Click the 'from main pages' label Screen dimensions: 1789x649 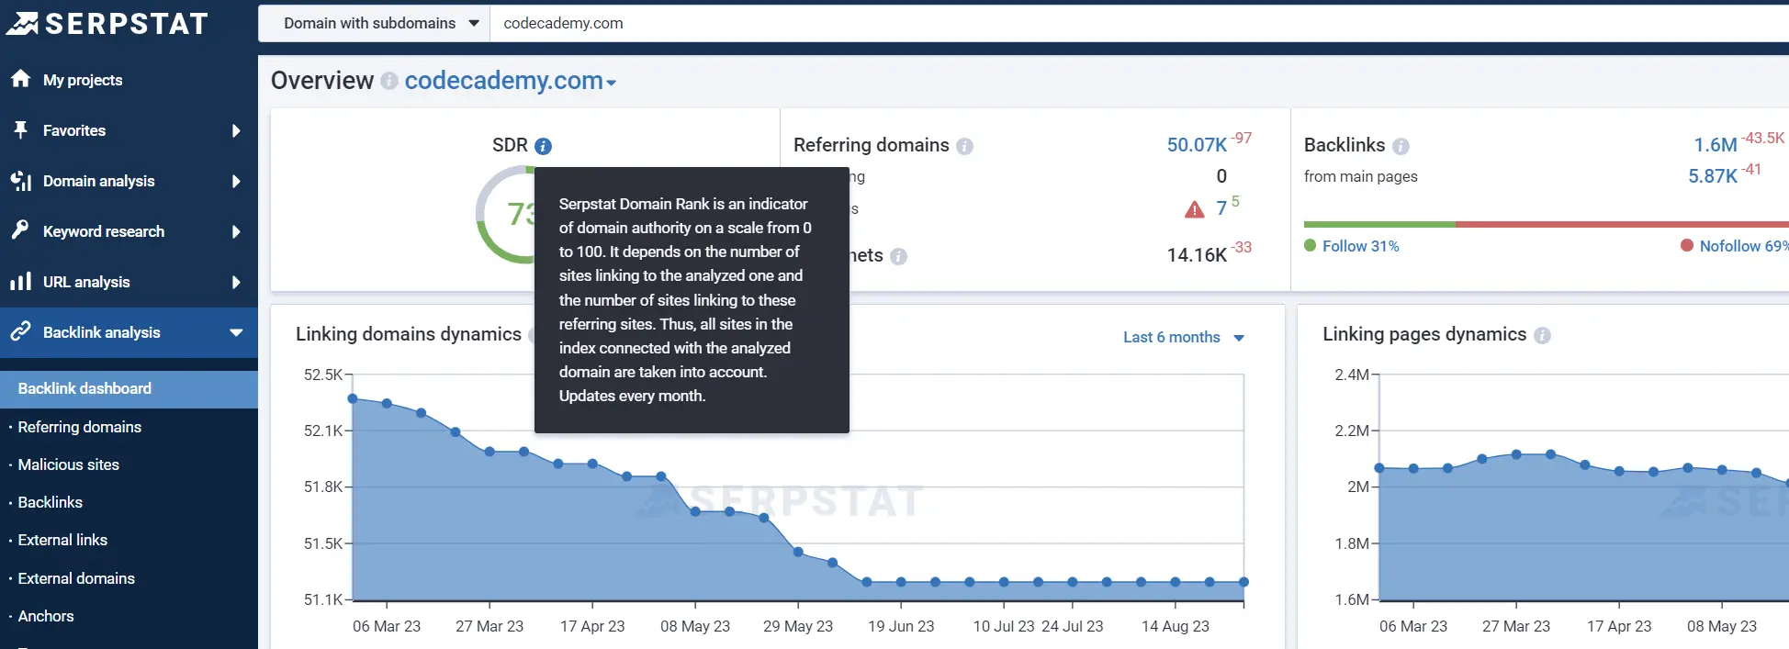(x=1360, y=176)
